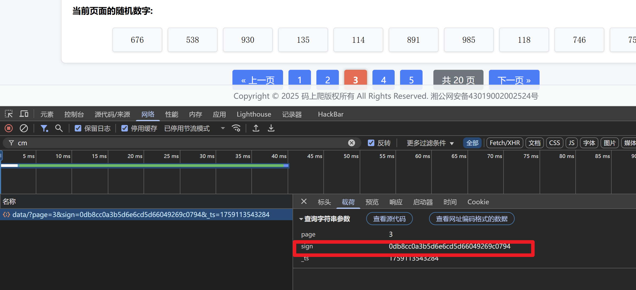
Task: Open page 4 in pagination
Action: click(384, 80)
